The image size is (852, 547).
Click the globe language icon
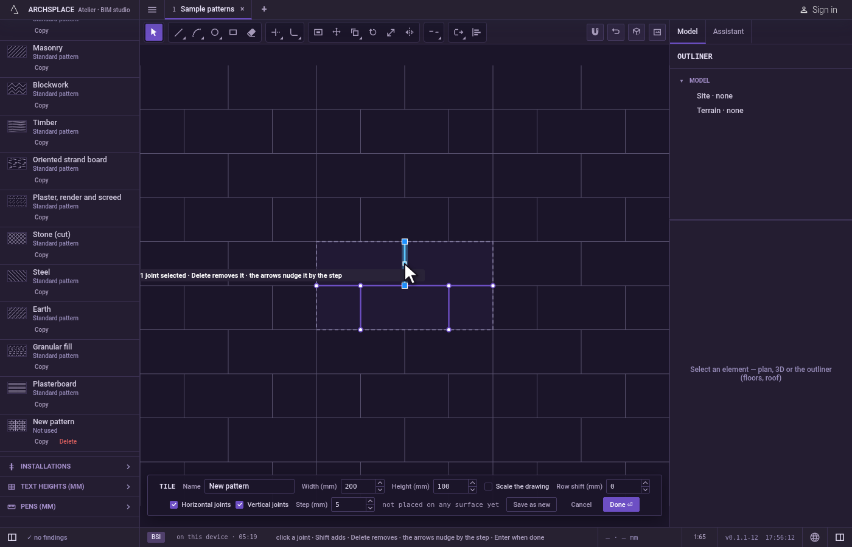[815, 537]
